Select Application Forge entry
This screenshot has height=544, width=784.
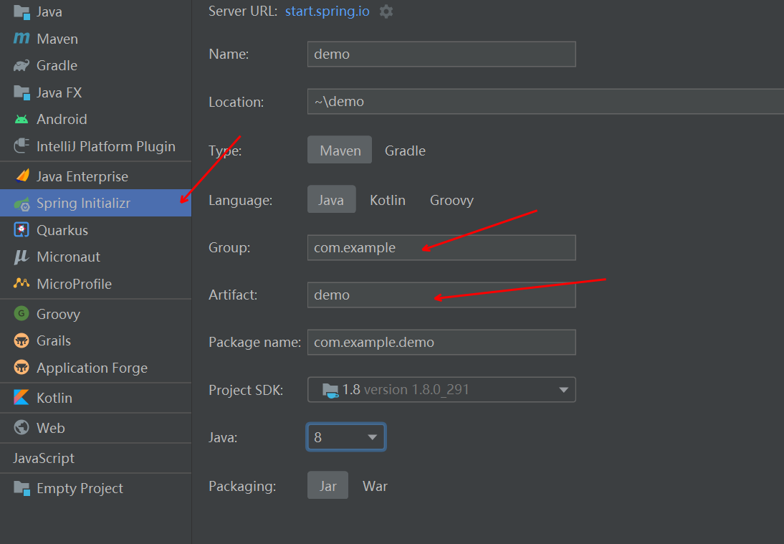point(95,368)
